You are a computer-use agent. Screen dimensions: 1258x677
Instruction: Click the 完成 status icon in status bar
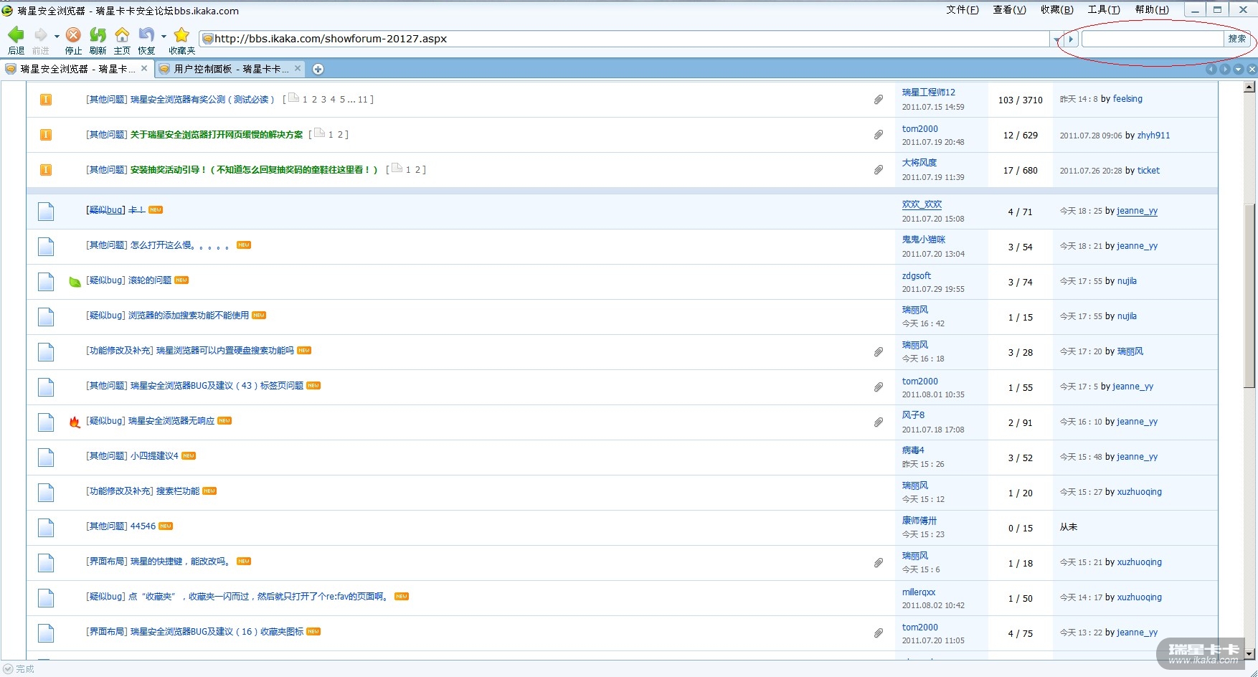click(8, 669)
